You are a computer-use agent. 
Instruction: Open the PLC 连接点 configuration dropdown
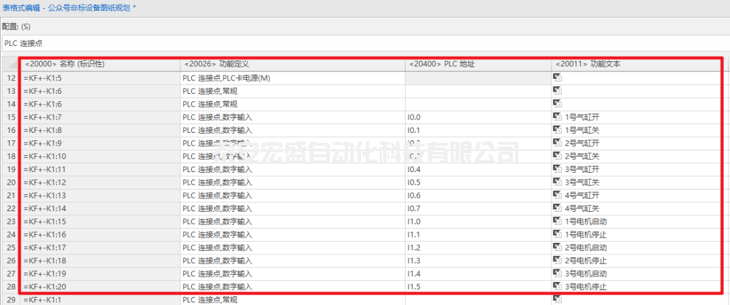365,44
